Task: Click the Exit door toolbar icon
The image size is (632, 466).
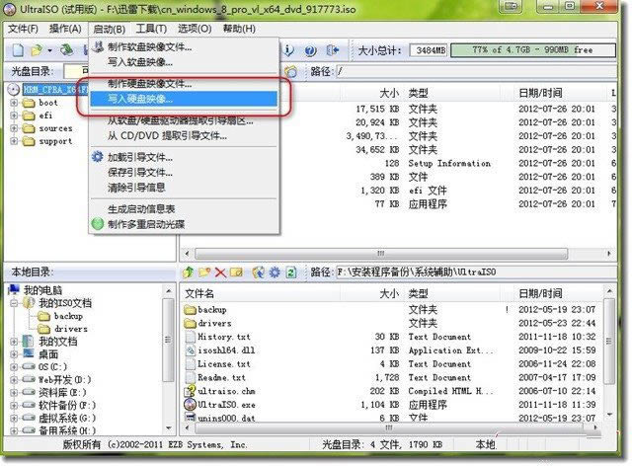Action: 333,50
